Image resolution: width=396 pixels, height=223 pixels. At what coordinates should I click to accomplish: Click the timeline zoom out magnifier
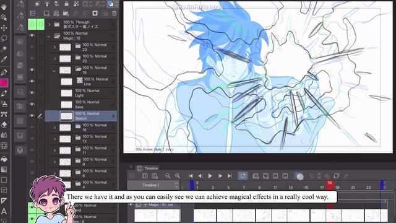(x=168, y=176)
